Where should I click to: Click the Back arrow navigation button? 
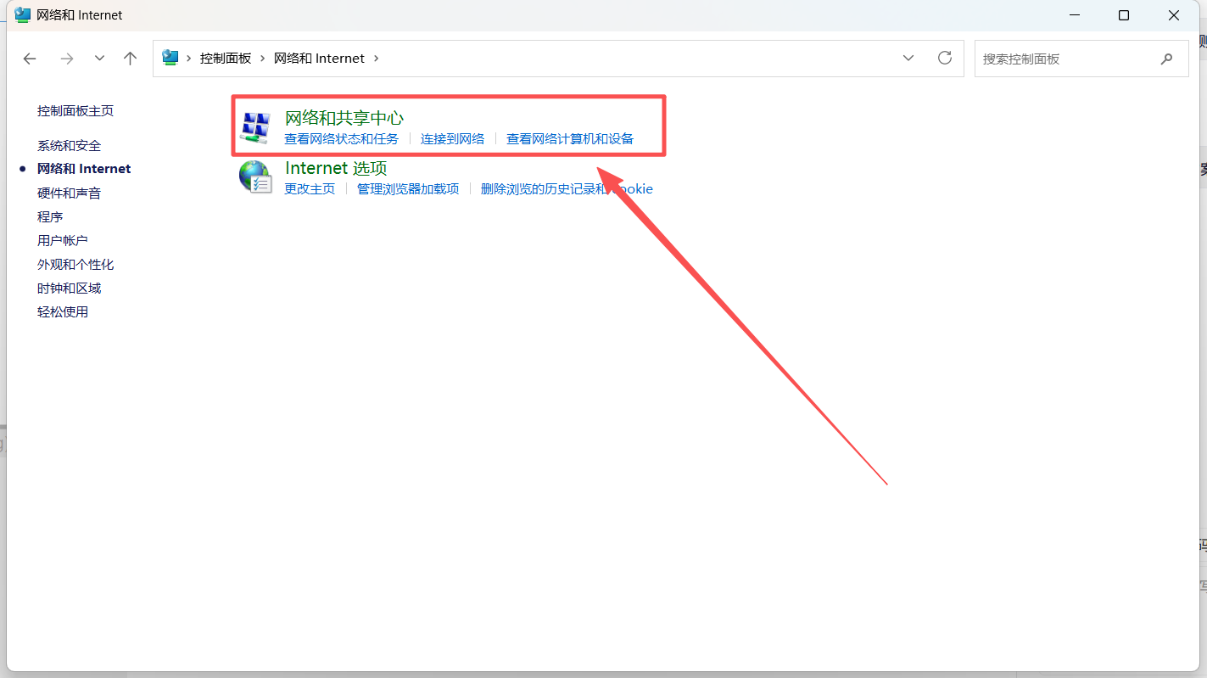30,59
